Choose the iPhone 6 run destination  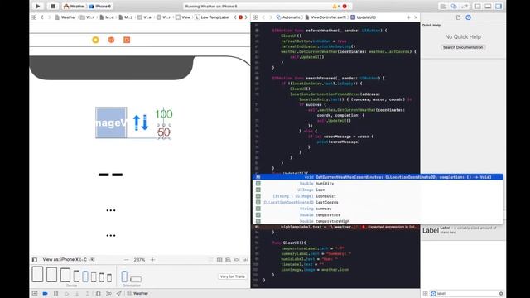100,7
